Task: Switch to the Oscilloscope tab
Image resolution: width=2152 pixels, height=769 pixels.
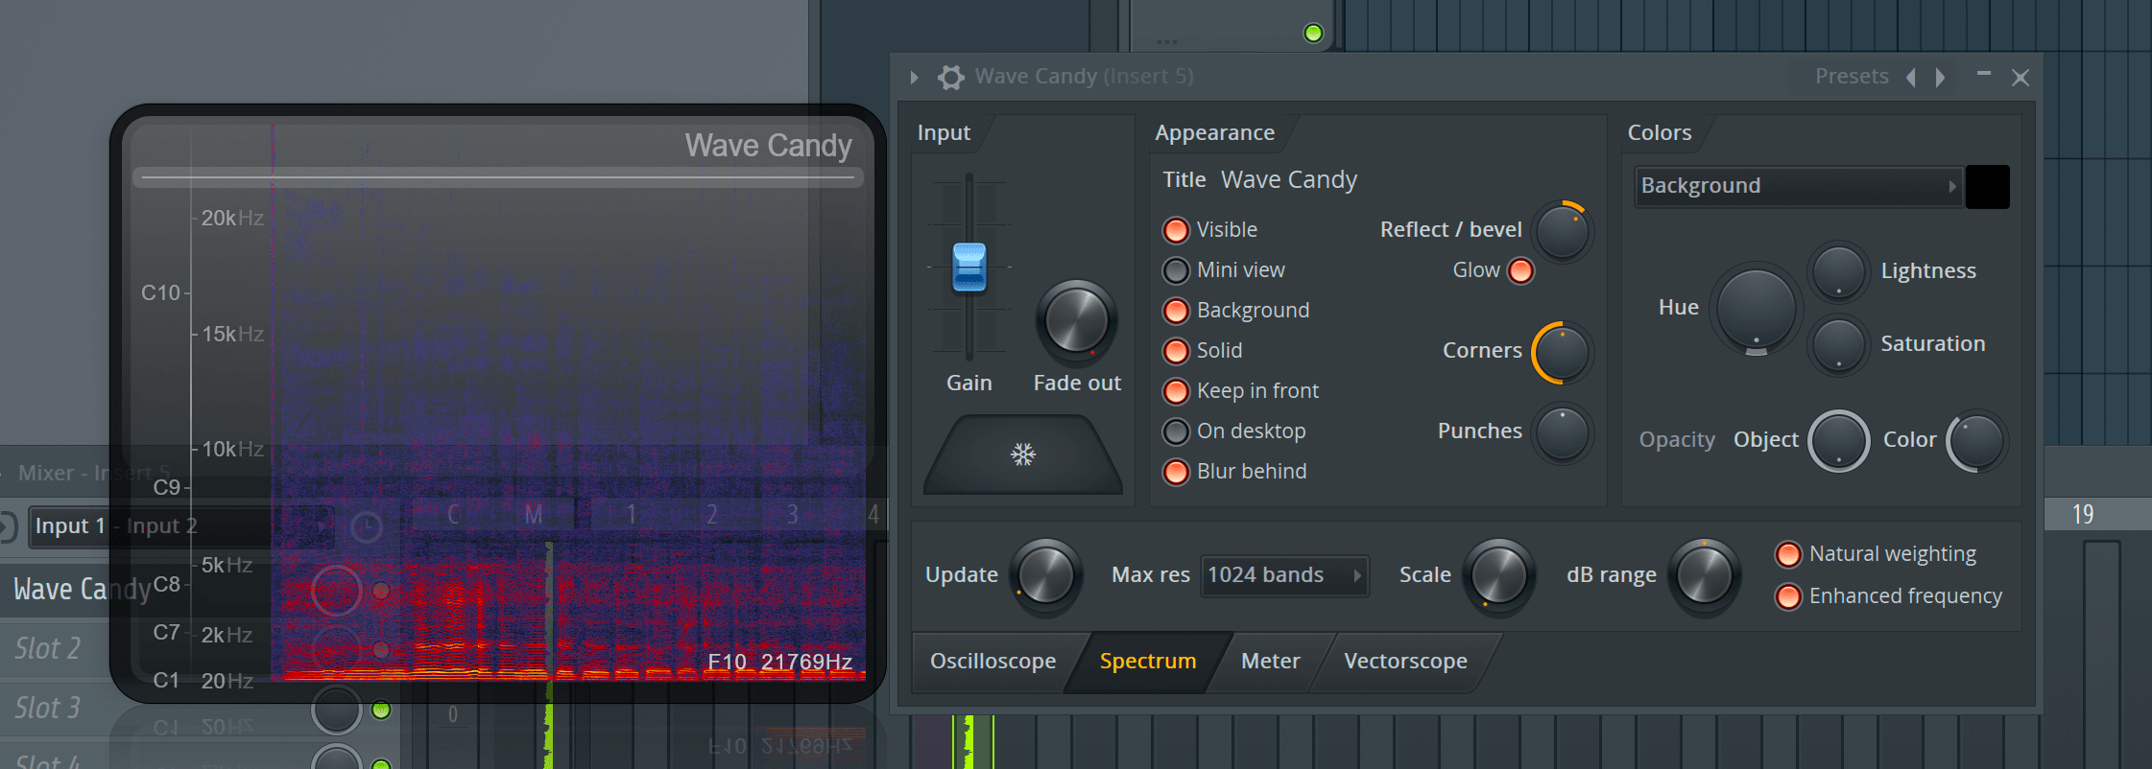Action: (992, 662)
